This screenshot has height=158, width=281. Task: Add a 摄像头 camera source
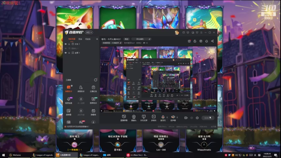point(134,118)
